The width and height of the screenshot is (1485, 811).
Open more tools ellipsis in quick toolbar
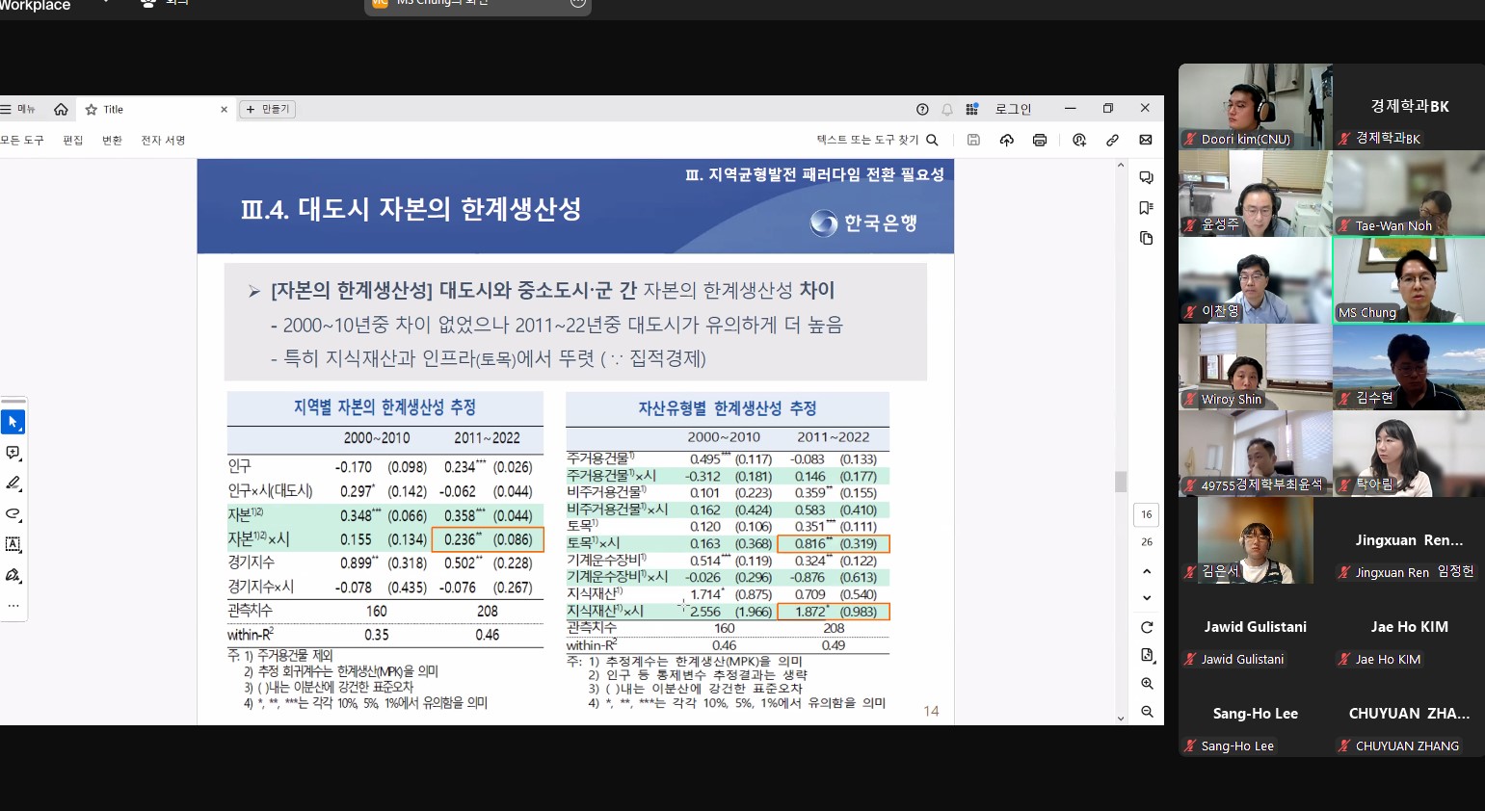pyautogui.click(x=13, y=606)
